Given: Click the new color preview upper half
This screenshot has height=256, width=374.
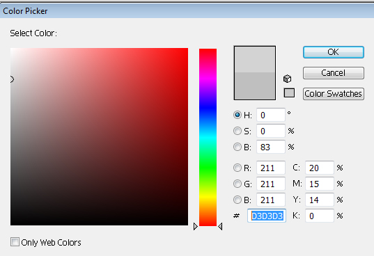Looking at the screenshot, I should coord(255,60).
